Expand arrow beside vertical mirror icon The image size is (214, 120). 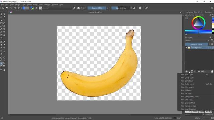click(x=143, y=8)
